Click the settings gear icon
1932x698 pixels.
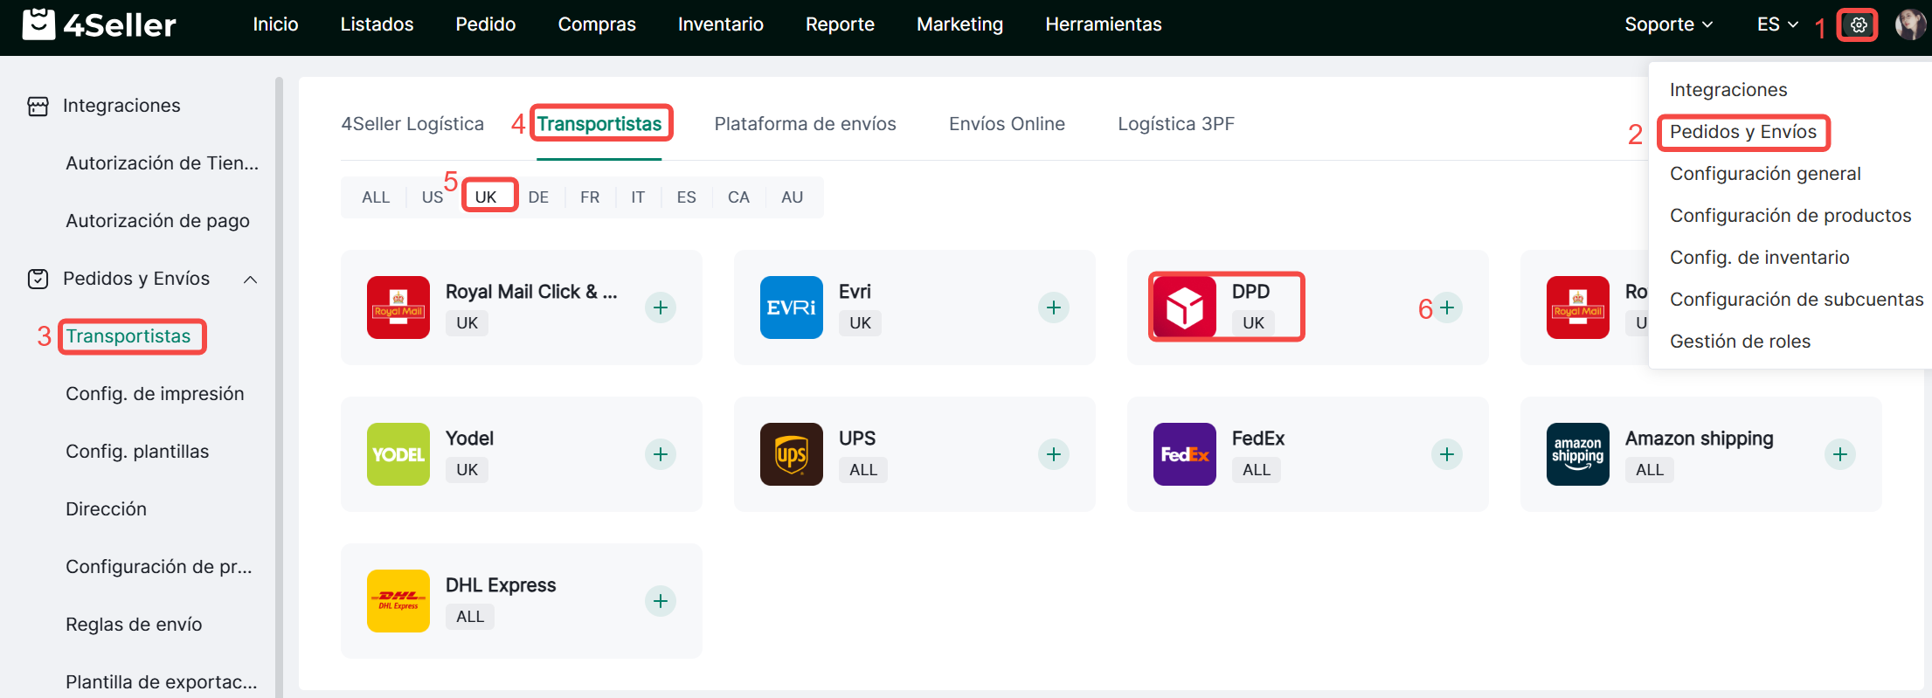pyautogui.click(x=1859, y=25)
